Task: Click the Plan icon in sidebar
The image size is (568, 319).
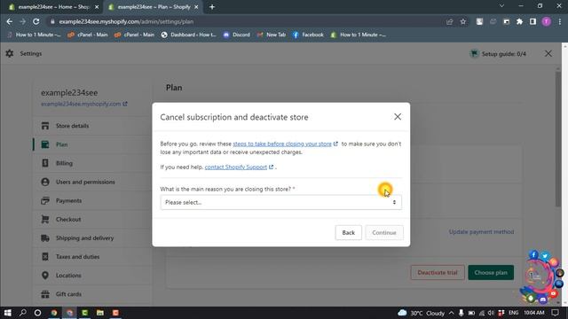Action: [45, 144]
